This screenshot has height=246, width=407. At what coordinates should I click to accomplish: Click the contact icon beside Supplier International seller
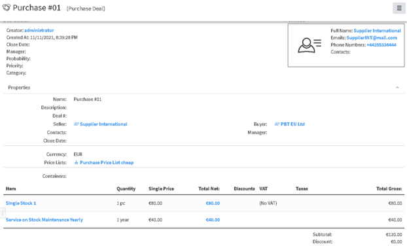(x=77, y=124)
